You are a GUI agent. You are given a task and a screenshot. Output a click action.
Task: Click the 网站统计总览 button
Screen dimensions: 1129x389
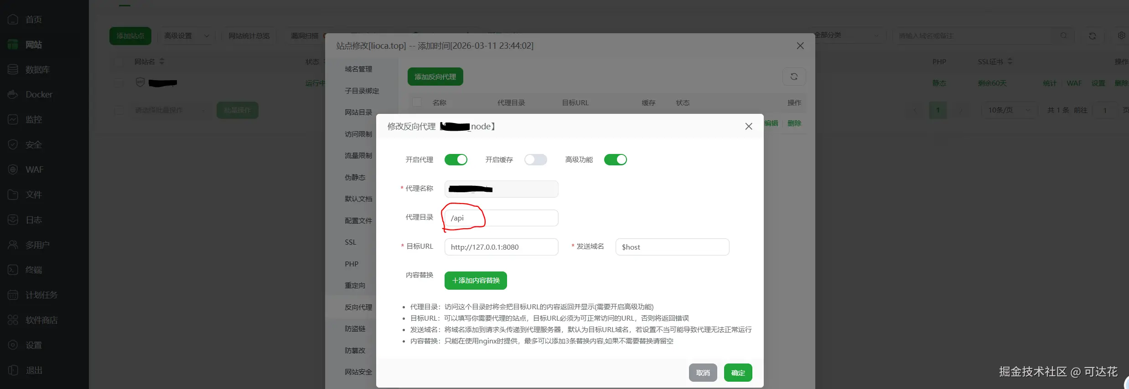click(249, 36)
